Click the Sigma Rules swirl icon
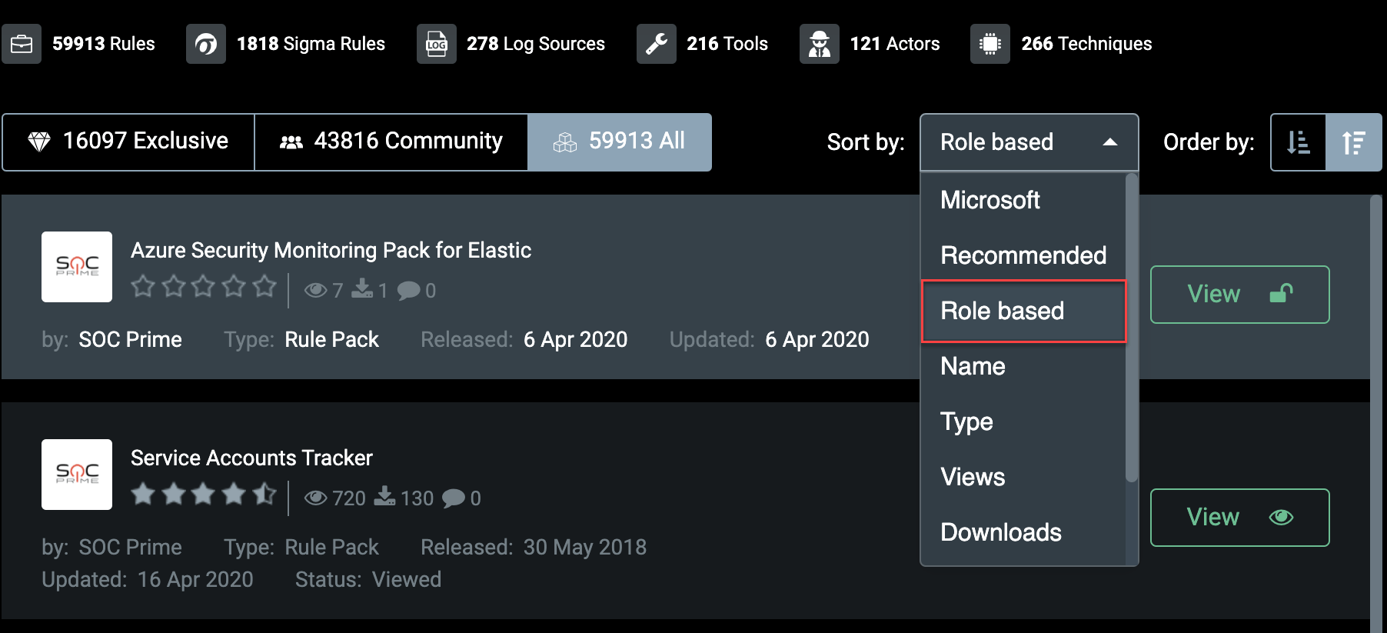Viewport: 1387px width, 633px height. pos(206,44)
